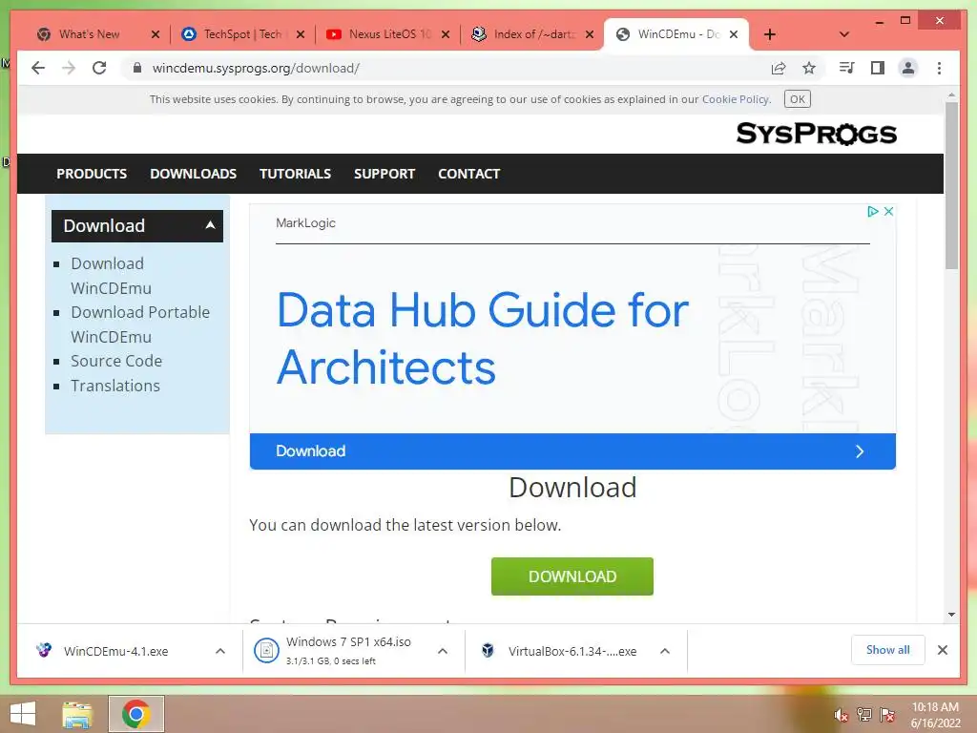
Task: Open File Explorer from the taskbar
Action: (76, 714)
